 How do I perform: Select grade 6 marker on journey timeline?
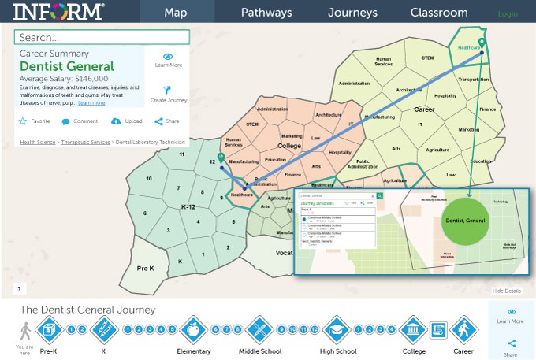pos(215,329)
